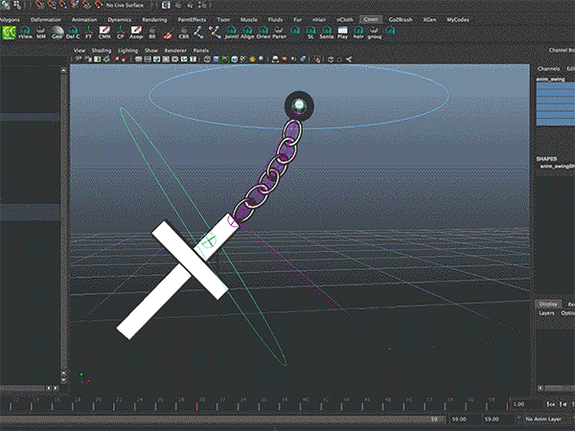
Task: Toggle the blue sphere viewport icon
Action: (x=261, y=59)
